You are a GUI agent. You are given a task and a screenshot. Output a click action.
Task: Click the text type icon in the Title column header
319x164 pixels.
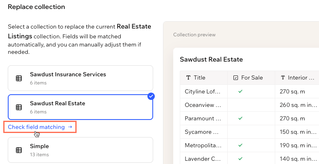click(188, 78)
